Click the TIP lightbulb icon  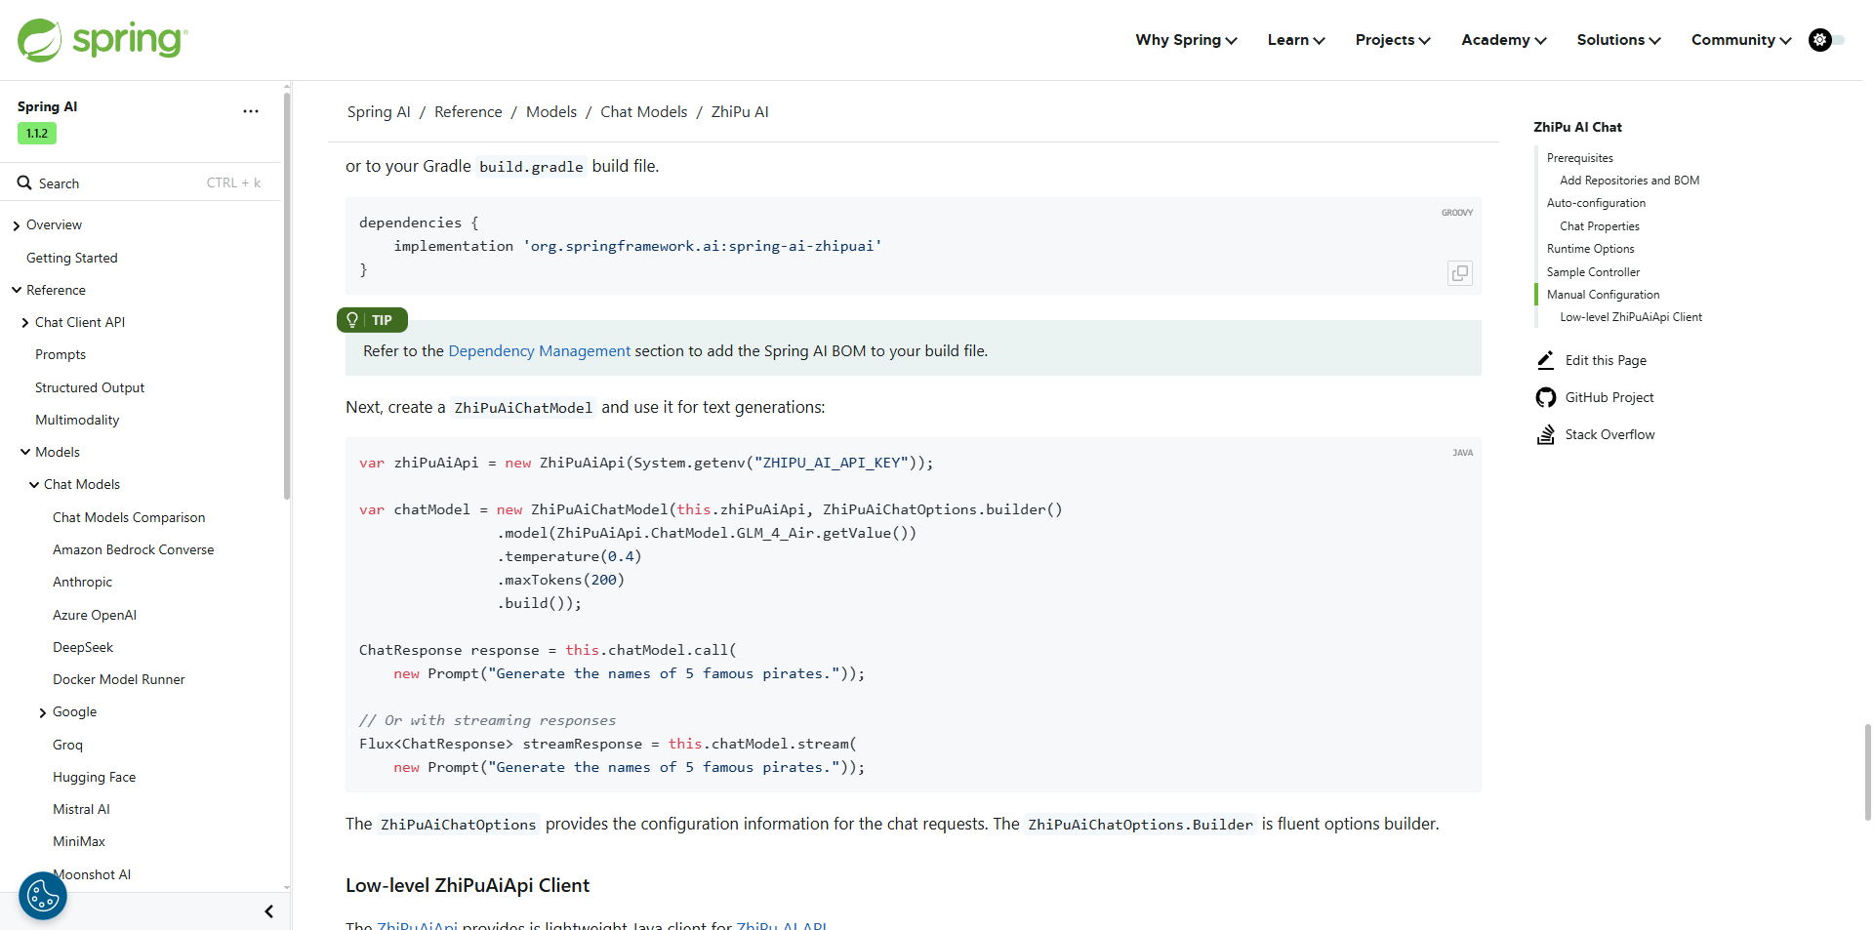click(352, 320)
